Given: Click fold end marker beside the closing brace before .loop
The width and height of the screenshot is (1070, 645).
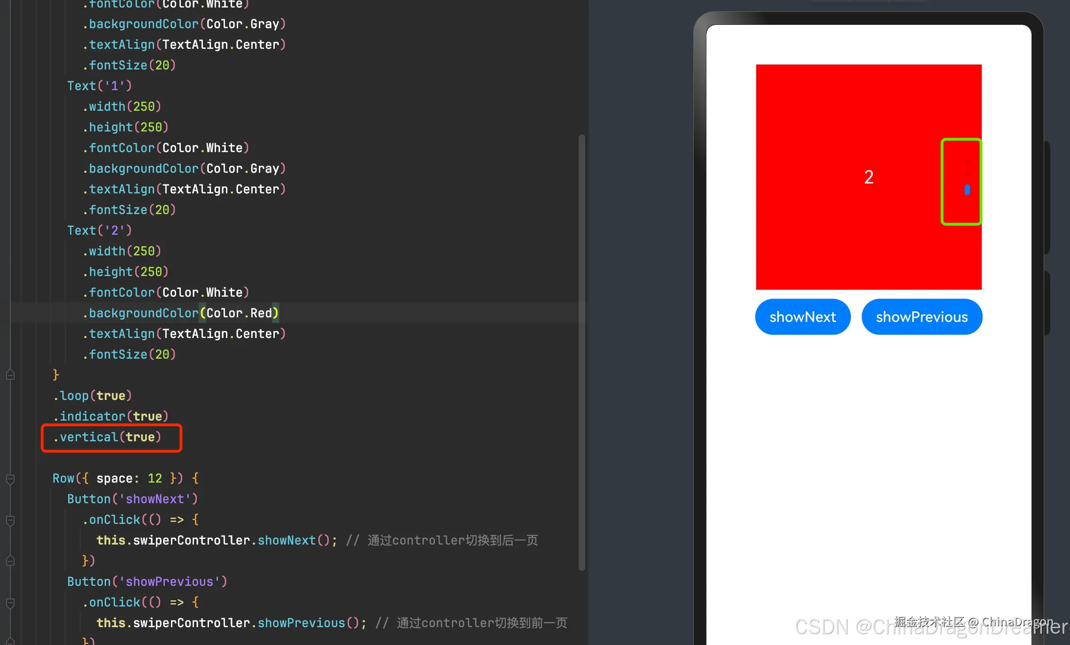Looking at the screenshot, I should click(10, 375).
